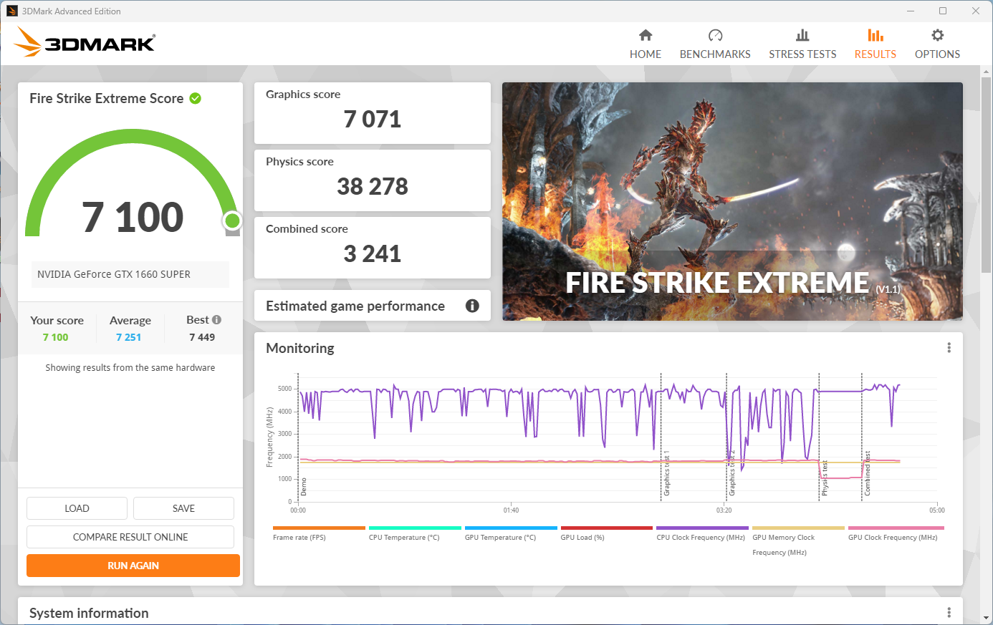
Task: Click the main score 7 100
Action: [133, 217]
